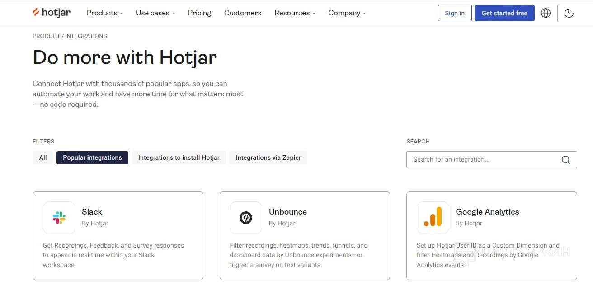Filter by Integrations via Zapier
Screen dimensions: 593x291
click(268, 158)
